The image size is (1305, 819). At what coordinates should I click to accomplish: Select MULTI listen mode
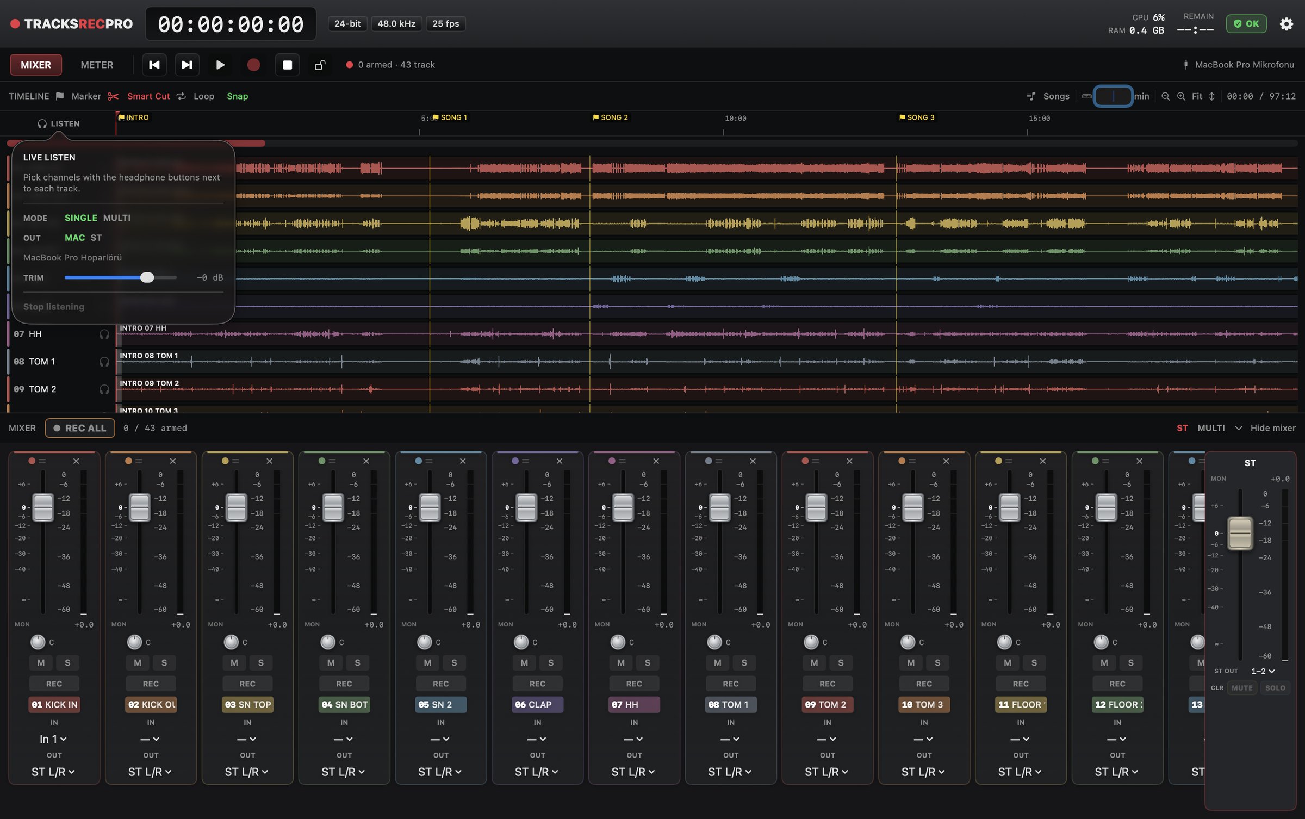[117, 218]
